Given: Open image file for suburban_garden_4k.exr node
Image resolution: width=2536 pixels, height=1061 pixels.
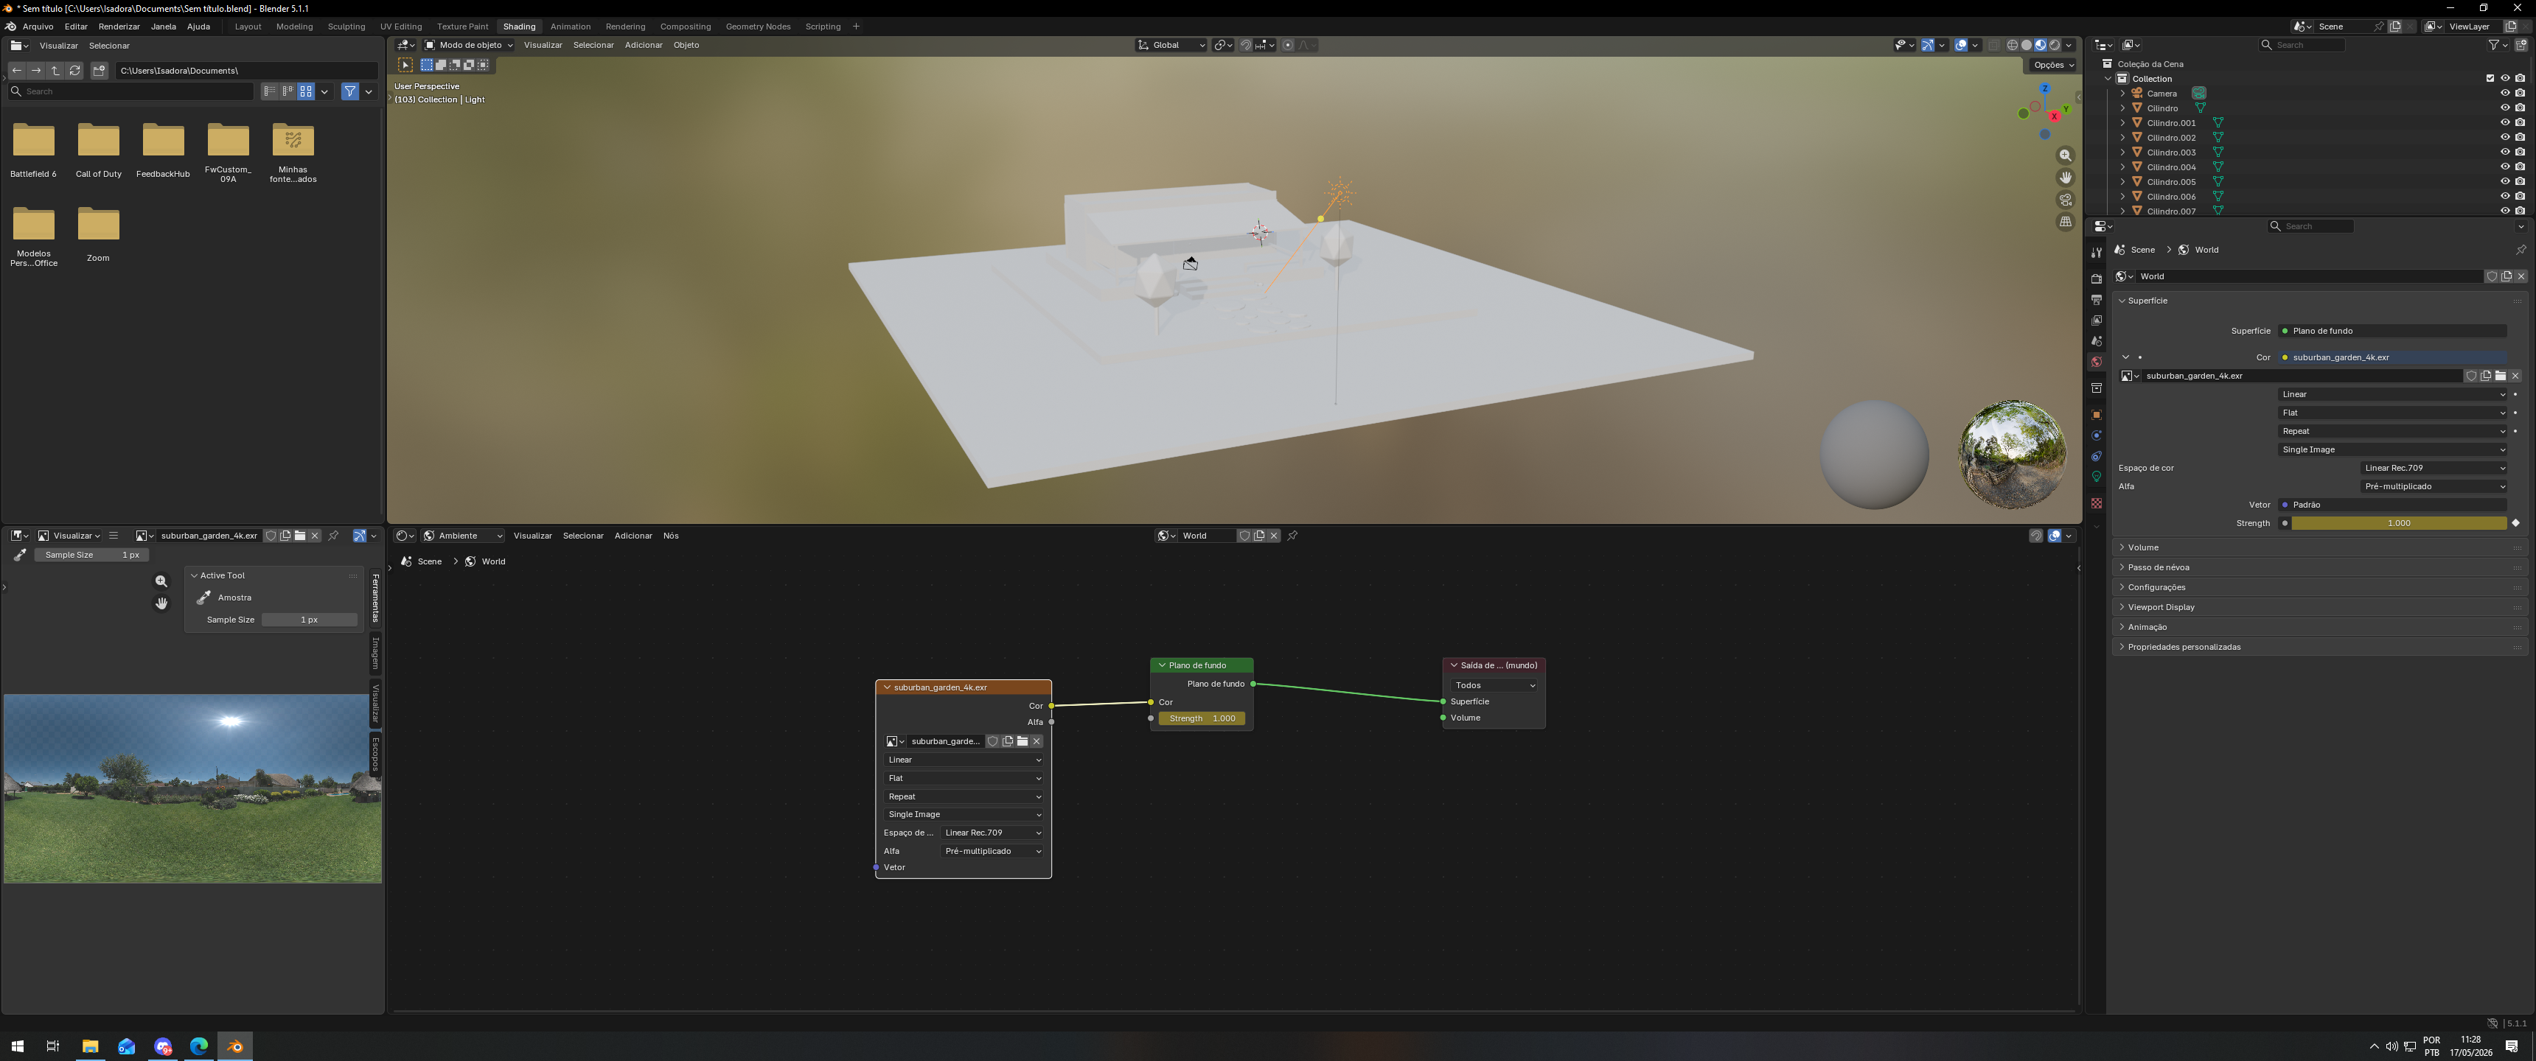Looking at the screenshot, I should [x=1022, y=741].
